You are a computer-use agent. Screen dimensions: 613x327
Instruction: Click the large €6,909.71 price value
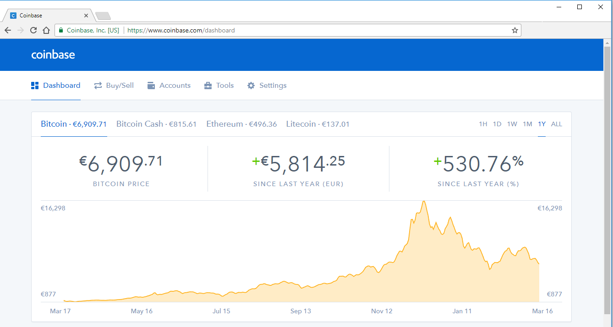click(121, 164)
